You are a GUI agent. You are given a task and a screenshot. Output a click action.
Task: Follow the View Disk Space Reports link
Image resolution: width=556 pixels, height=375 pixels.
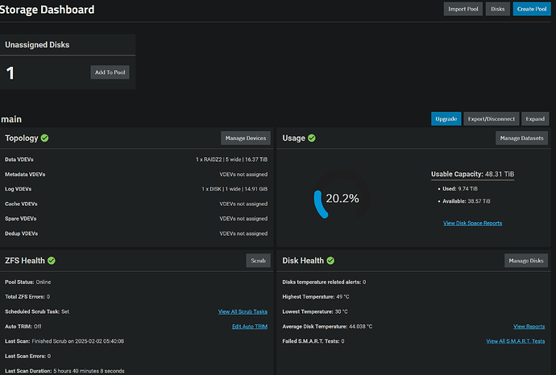473,223
